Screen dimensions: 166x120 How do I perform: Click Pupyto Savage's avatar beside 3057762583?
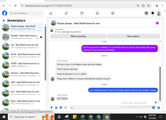click(52, 99)
